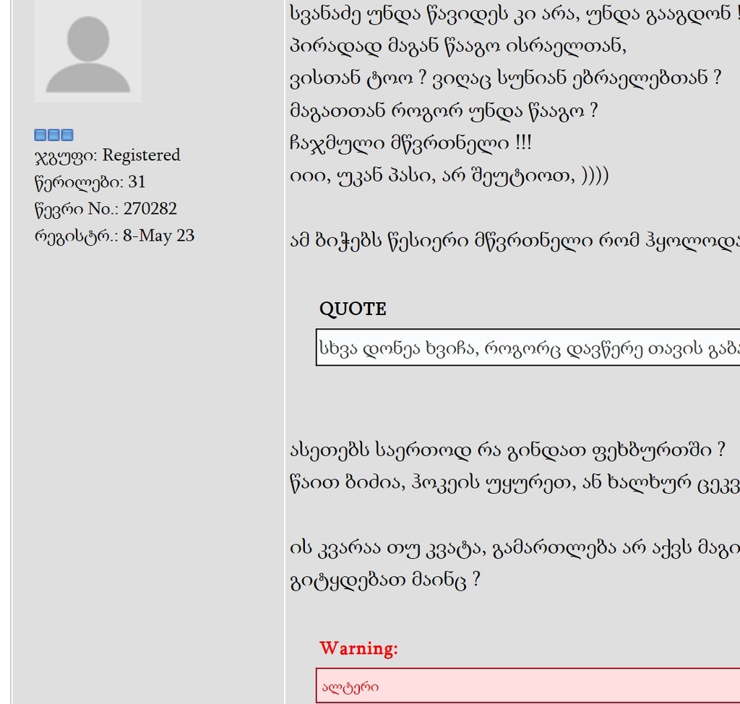The height and width of the screenshot is (704, 740).
Task: Select the 'ჯგუფი: Registered' group line
Action: [x=108, y=155]
